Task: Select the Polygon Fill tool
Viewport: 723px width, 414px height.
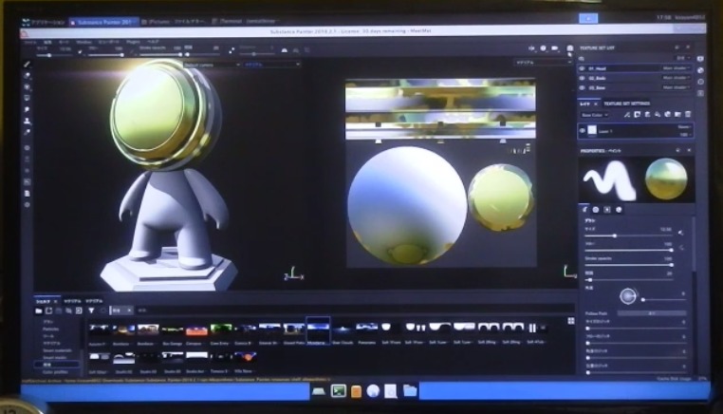Action: (28, 98)
